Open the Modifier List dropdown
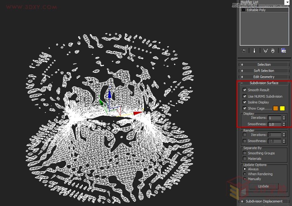The image size is (292, 206). tap(287, 2)
